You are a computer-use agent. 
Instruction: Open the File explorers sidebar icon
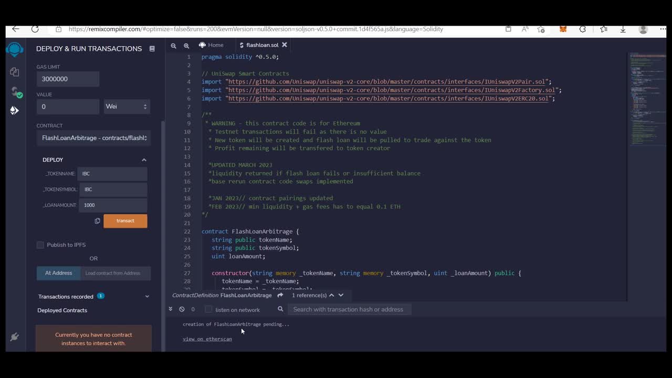(x=15, y=71)
